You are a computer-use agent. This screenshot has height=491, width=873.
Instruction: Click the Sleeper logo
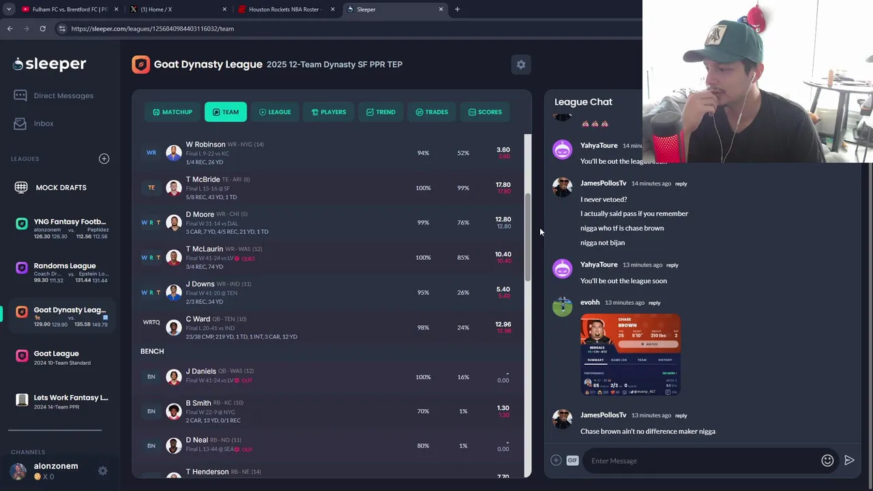pos(50,64)
